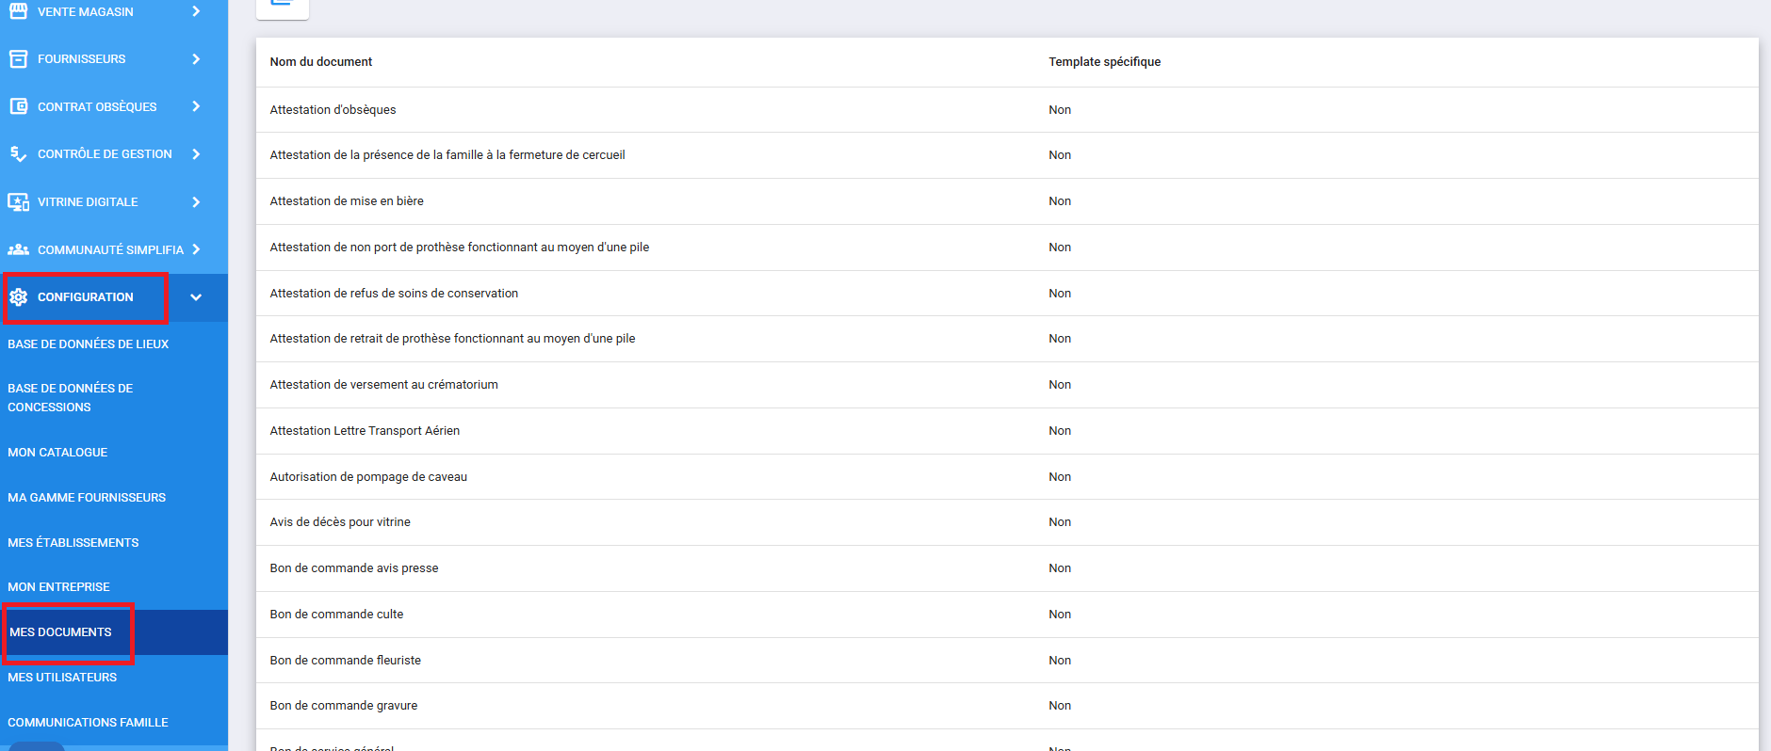Open the Configuration menu label
The image size is (1771, 751).
click(x=86, y=297)
